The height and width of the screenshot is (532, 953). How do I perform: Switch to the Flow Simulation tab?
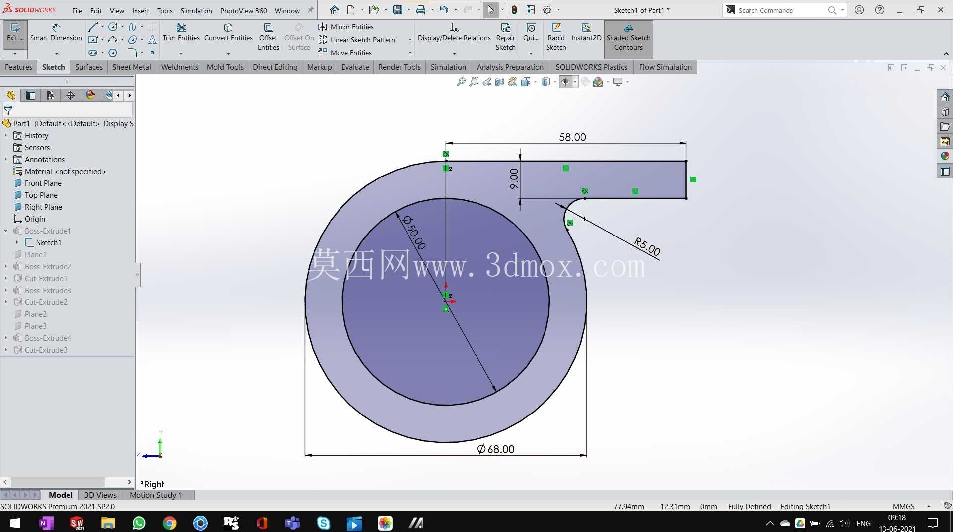pos(665,67)
